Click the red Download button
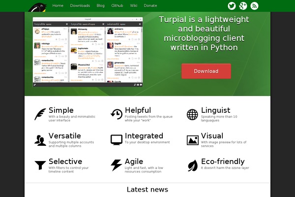 (x=206, y=71)
